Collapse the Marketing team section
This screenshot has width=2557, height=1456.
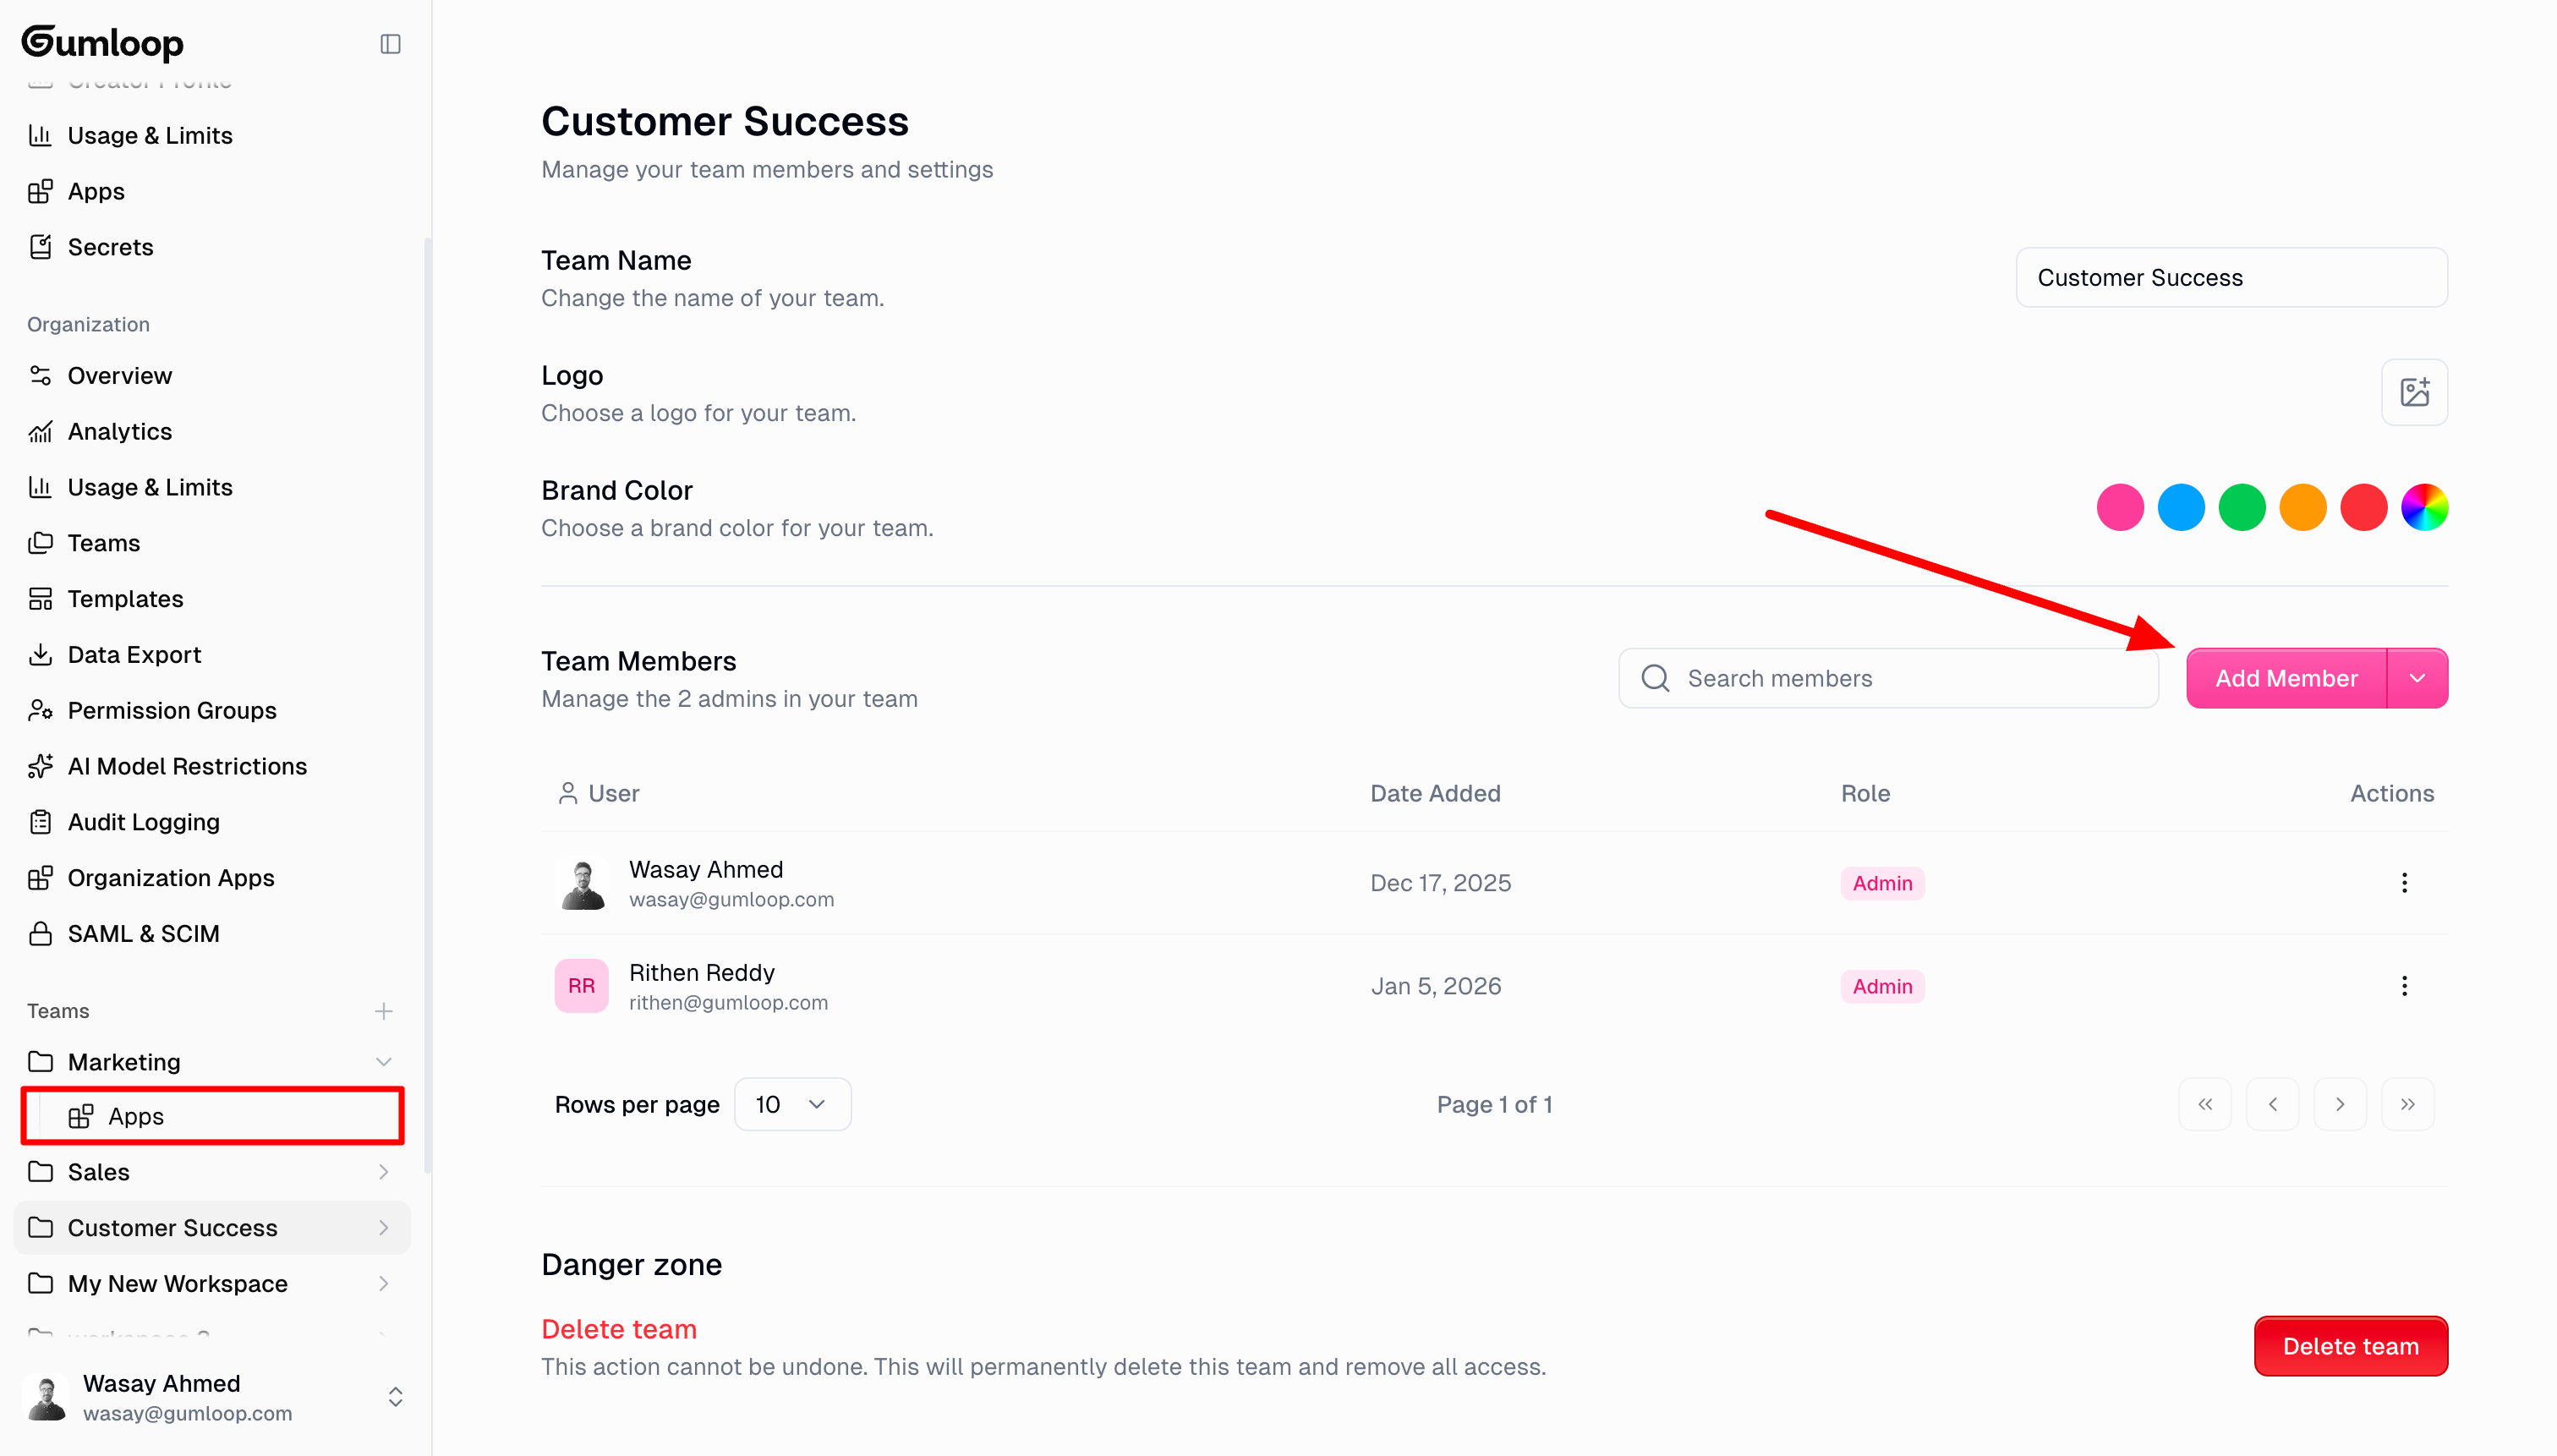(384, 1062)
